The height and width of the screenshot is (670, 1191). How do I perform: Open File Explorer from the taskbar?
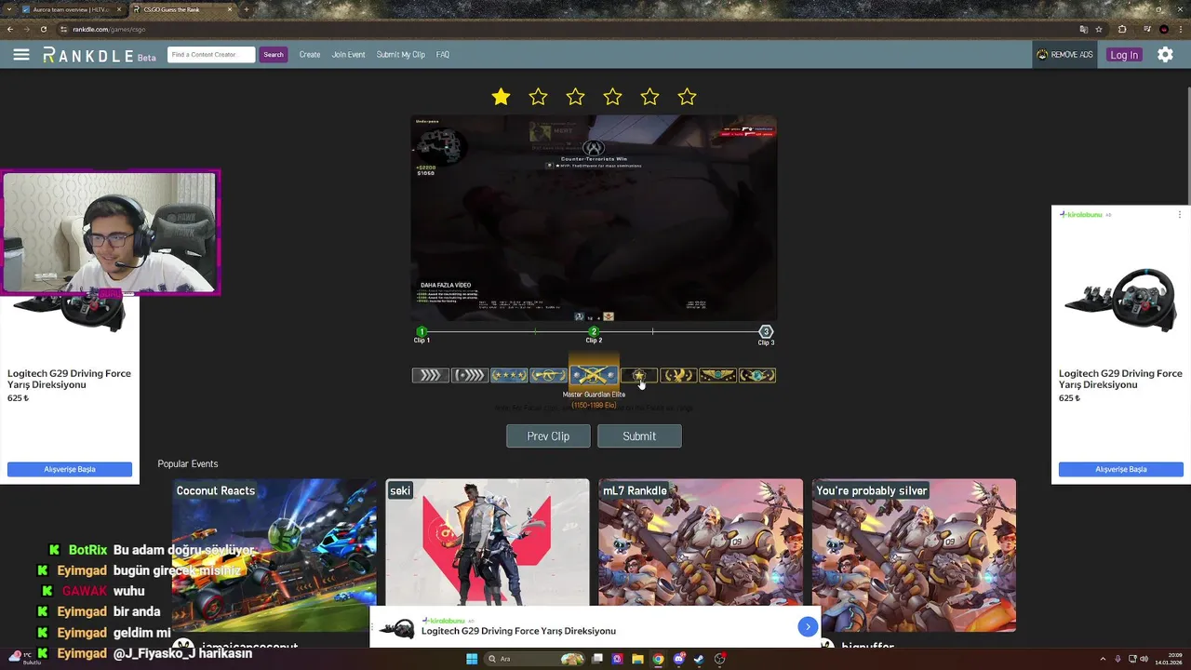637,659
